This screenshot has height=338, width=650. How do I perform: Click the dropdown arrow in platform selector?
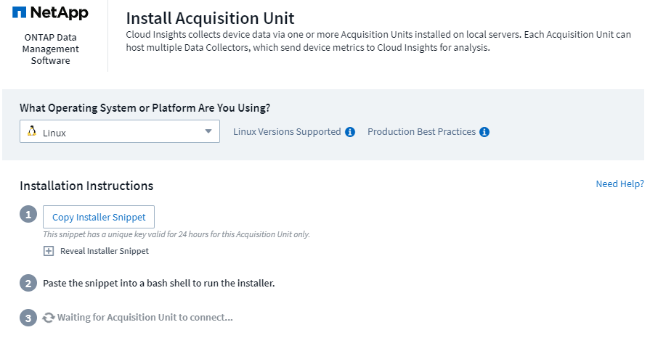coord(208,131)
